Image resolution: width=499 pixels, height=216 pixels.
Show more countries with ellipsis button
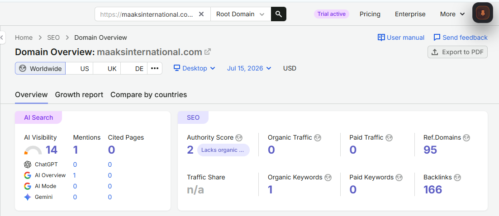click(x=155, y=68)
